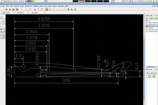This screenshot has height=105, width=158.
Task: Open the Snap menu
Action: tap(41, 6)
